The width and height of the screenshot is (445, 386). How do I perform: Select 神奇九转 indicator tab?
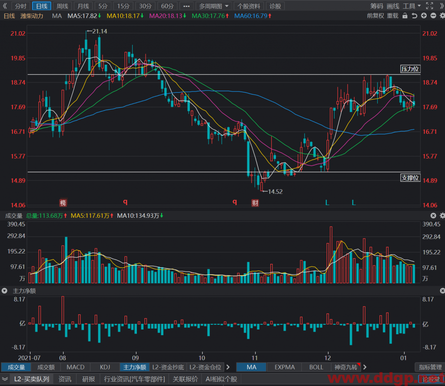tap(345, 367)
